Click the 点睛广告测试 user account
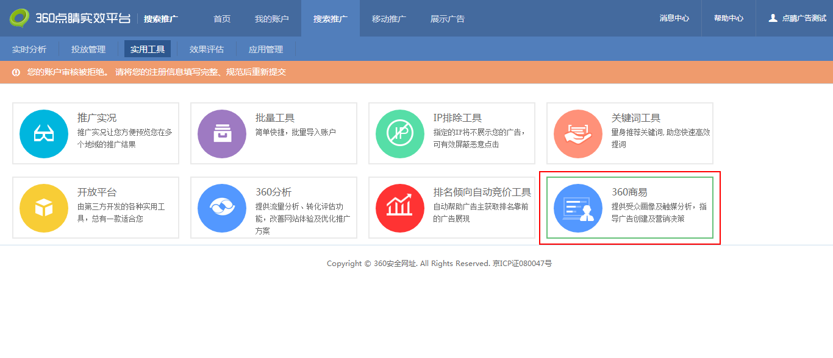Screen dimensions: 833x358 tap(798, 18)
